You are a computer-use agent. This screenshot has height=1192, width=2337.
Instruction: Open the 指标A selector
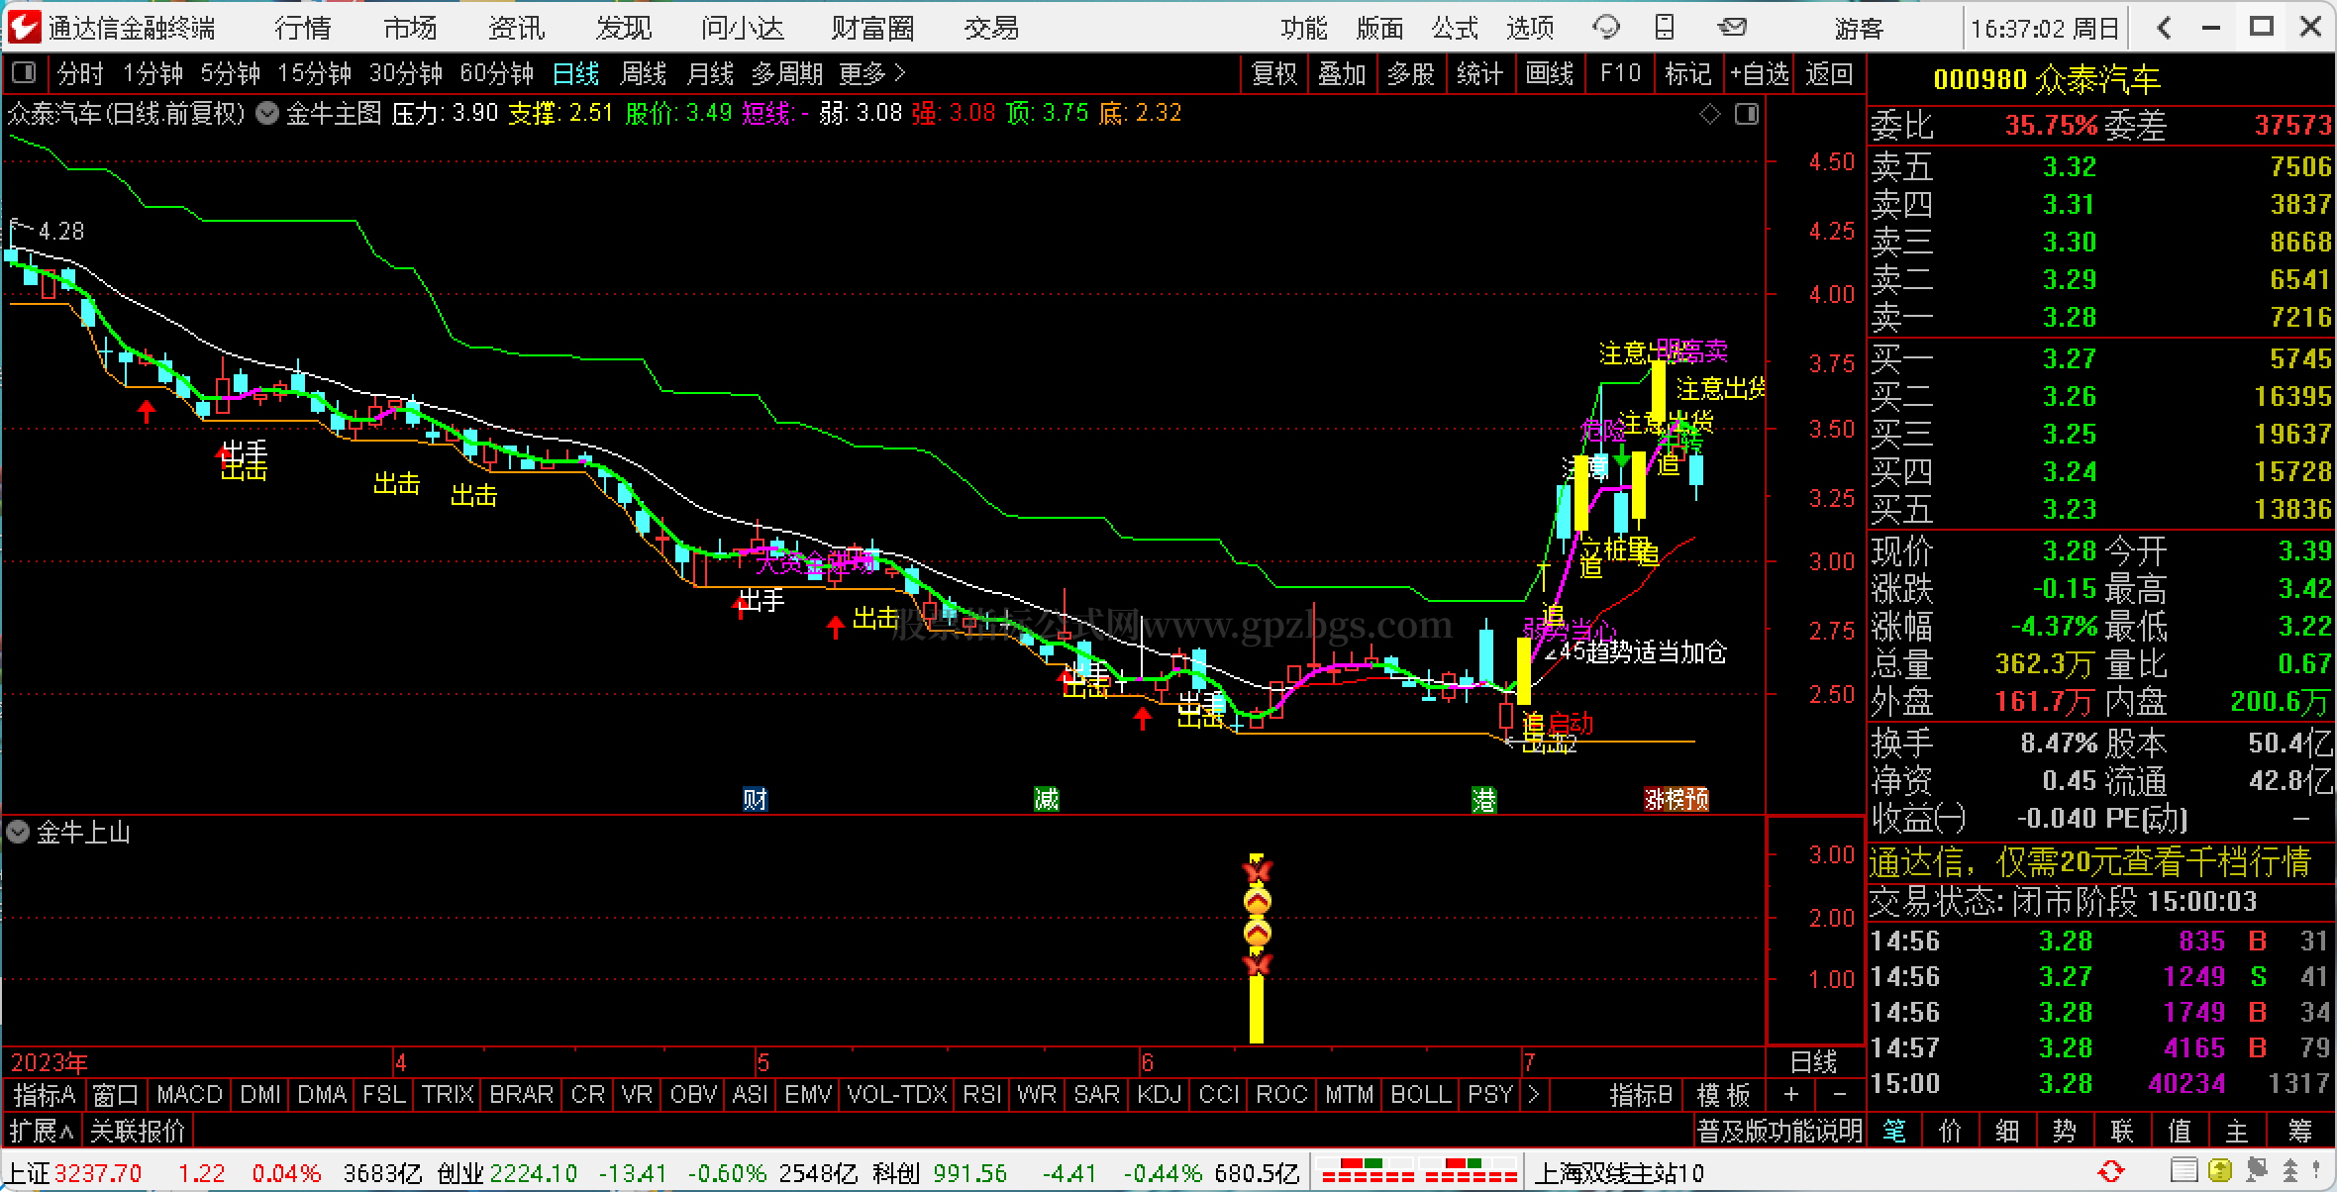coord(45,1095)
